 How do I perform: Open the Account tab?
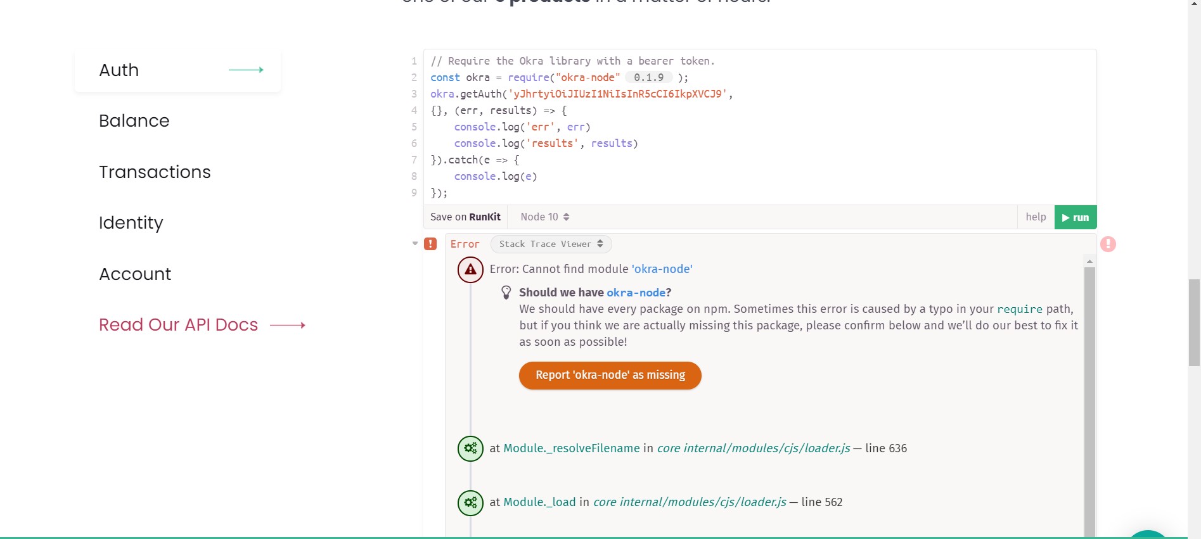coord(135,274)
